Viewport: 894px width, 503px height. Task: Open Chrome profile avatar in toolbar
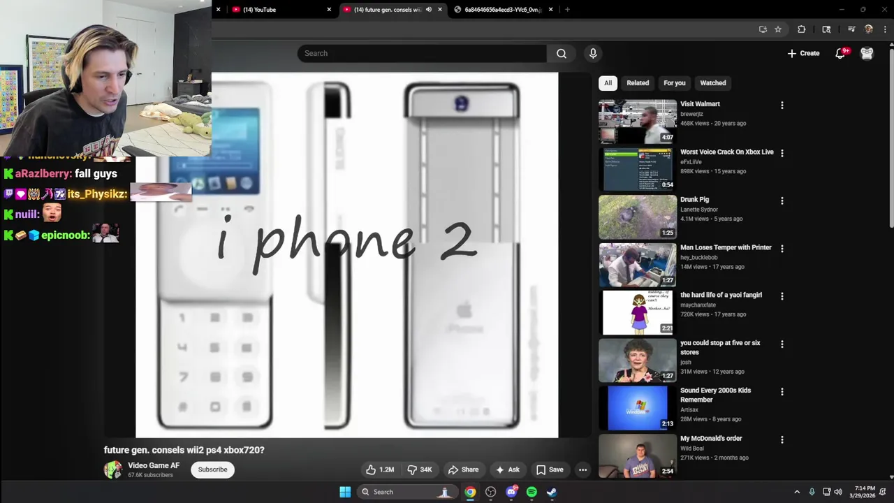point(869,29)
